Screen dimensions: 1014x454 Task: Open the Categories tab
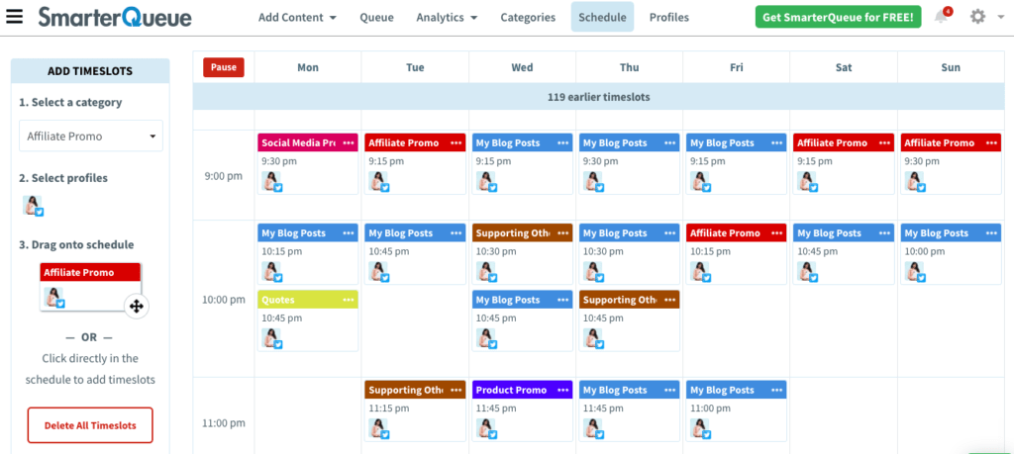coord(528,18)
